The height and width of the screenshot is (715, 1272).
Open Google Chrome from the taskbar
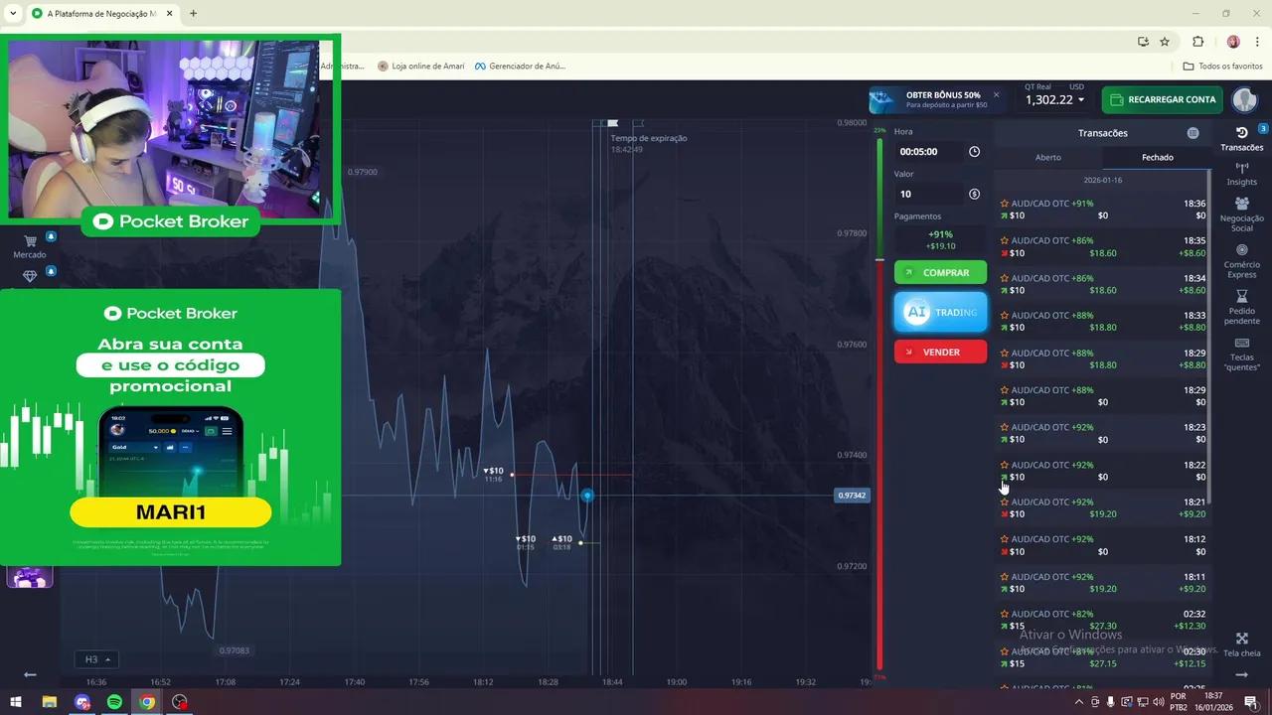pos(147,702)
